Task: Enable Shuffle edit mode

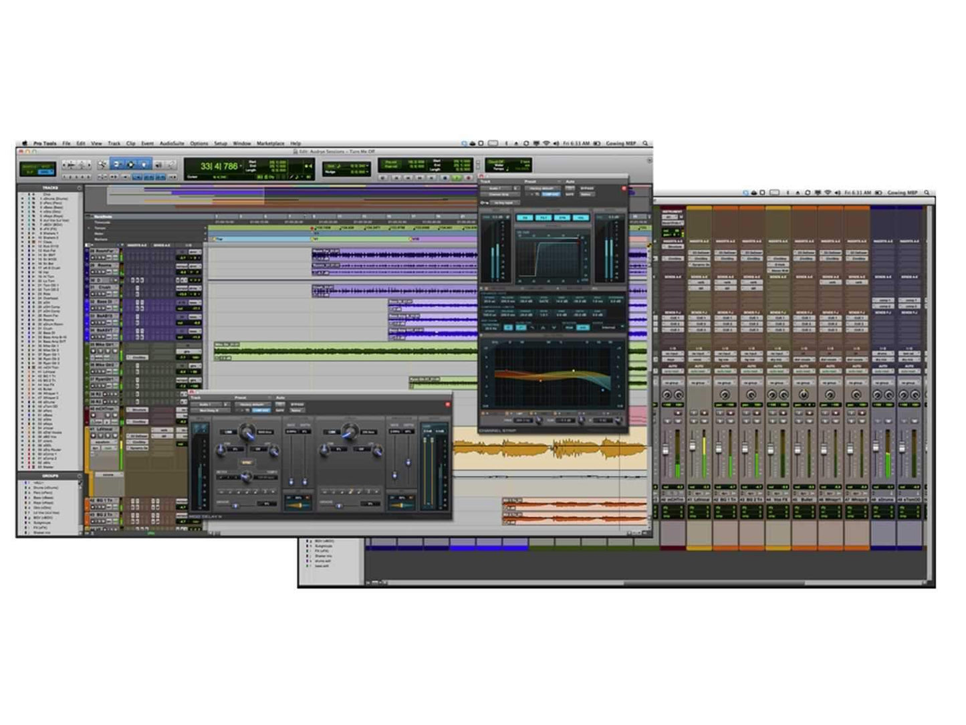Action: coord(65,164)
